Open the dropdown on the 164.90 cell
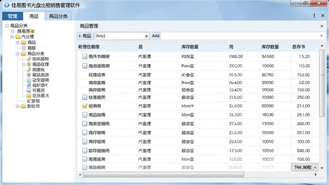The image size is (329, 185). 315,167
